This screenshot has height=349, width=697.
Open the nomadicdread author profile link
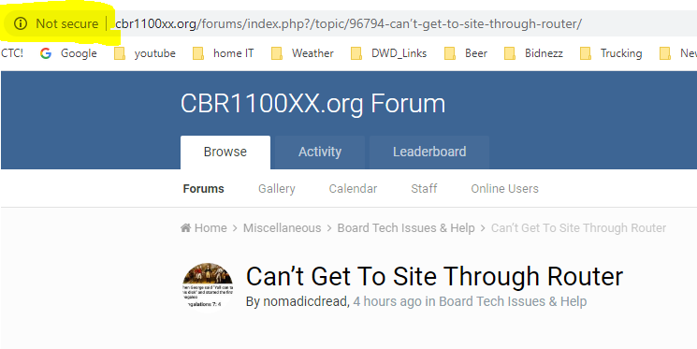[306, 301]
